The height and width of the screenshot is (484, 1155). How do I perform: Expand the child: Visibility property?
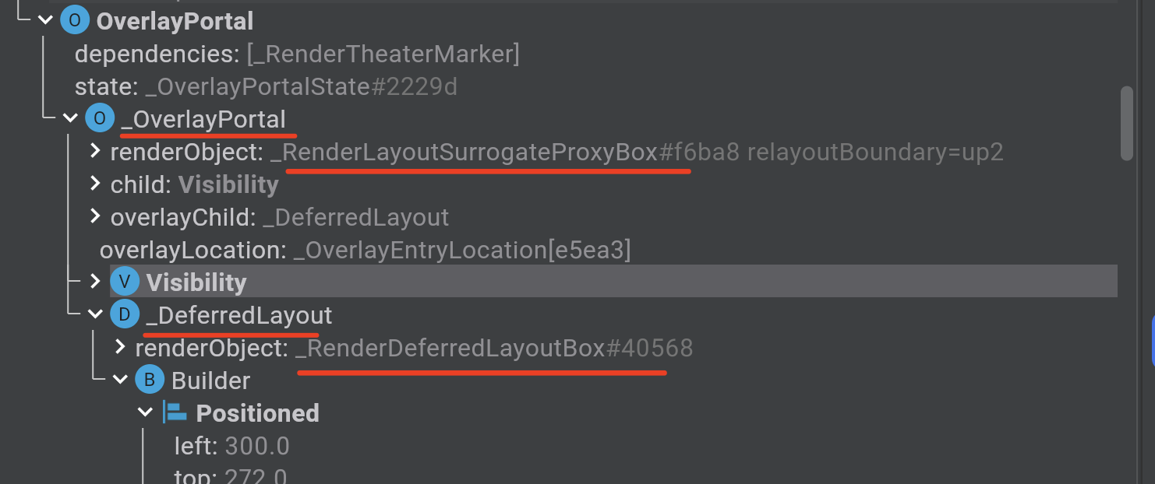[95, 184]
